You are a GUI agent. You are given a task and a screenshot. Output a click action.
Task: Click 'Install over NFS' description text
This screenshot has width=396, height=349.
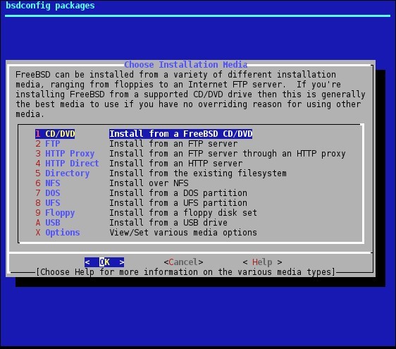click(149, 183)
